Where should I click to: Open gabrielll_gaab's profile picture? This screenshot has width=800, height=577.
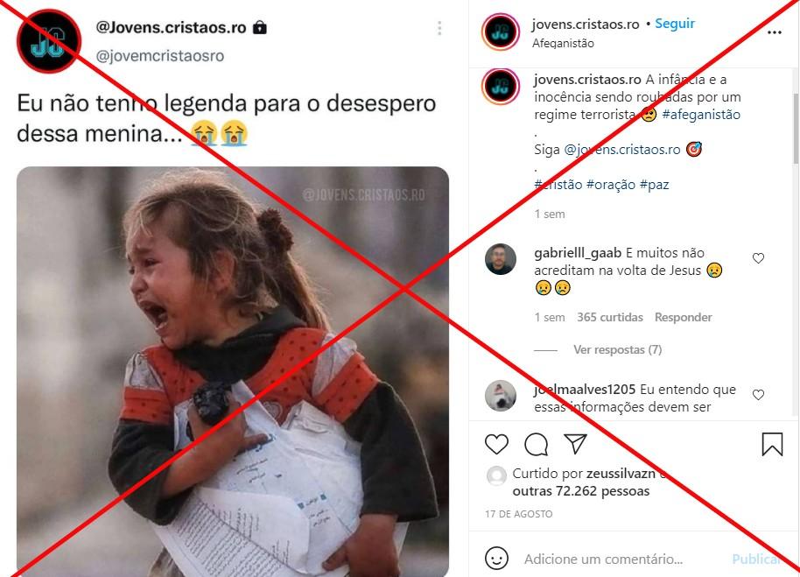pos(500,259)
